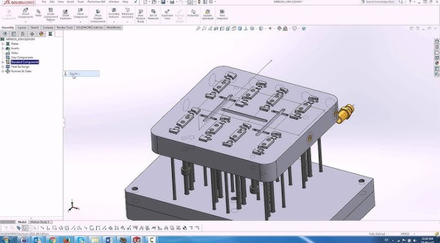Open the View menu

point(60,2)
